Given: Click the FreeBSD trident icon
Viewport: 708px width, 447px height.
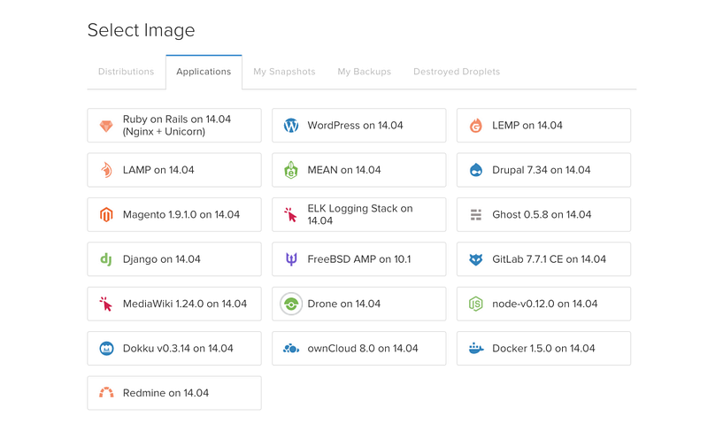Looking at the screenshot, I should pos(291,259).
